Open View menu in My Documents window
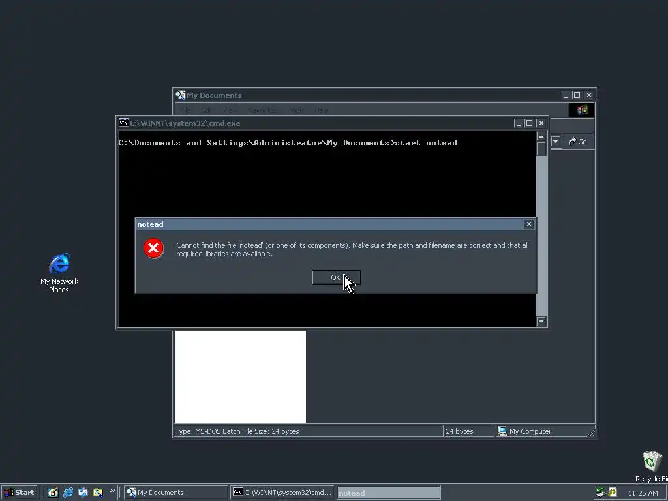This screenshot has width=668, height=501. coord(230,110)
